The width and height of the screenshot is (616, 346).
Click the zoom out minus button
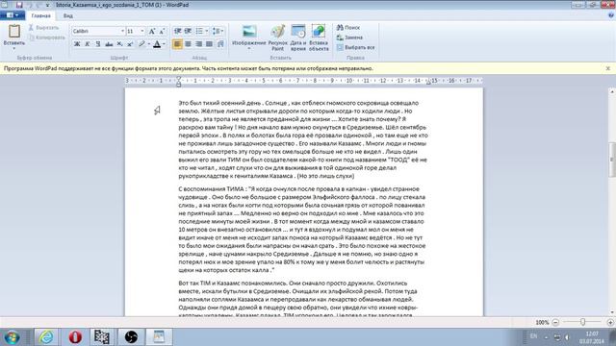tap(555, 322)
